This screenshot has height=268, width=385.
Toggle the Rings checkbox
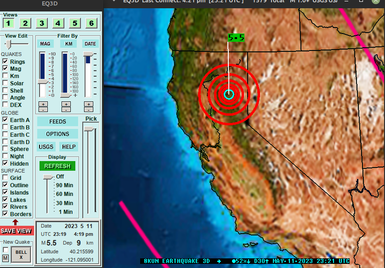[5, 61]
